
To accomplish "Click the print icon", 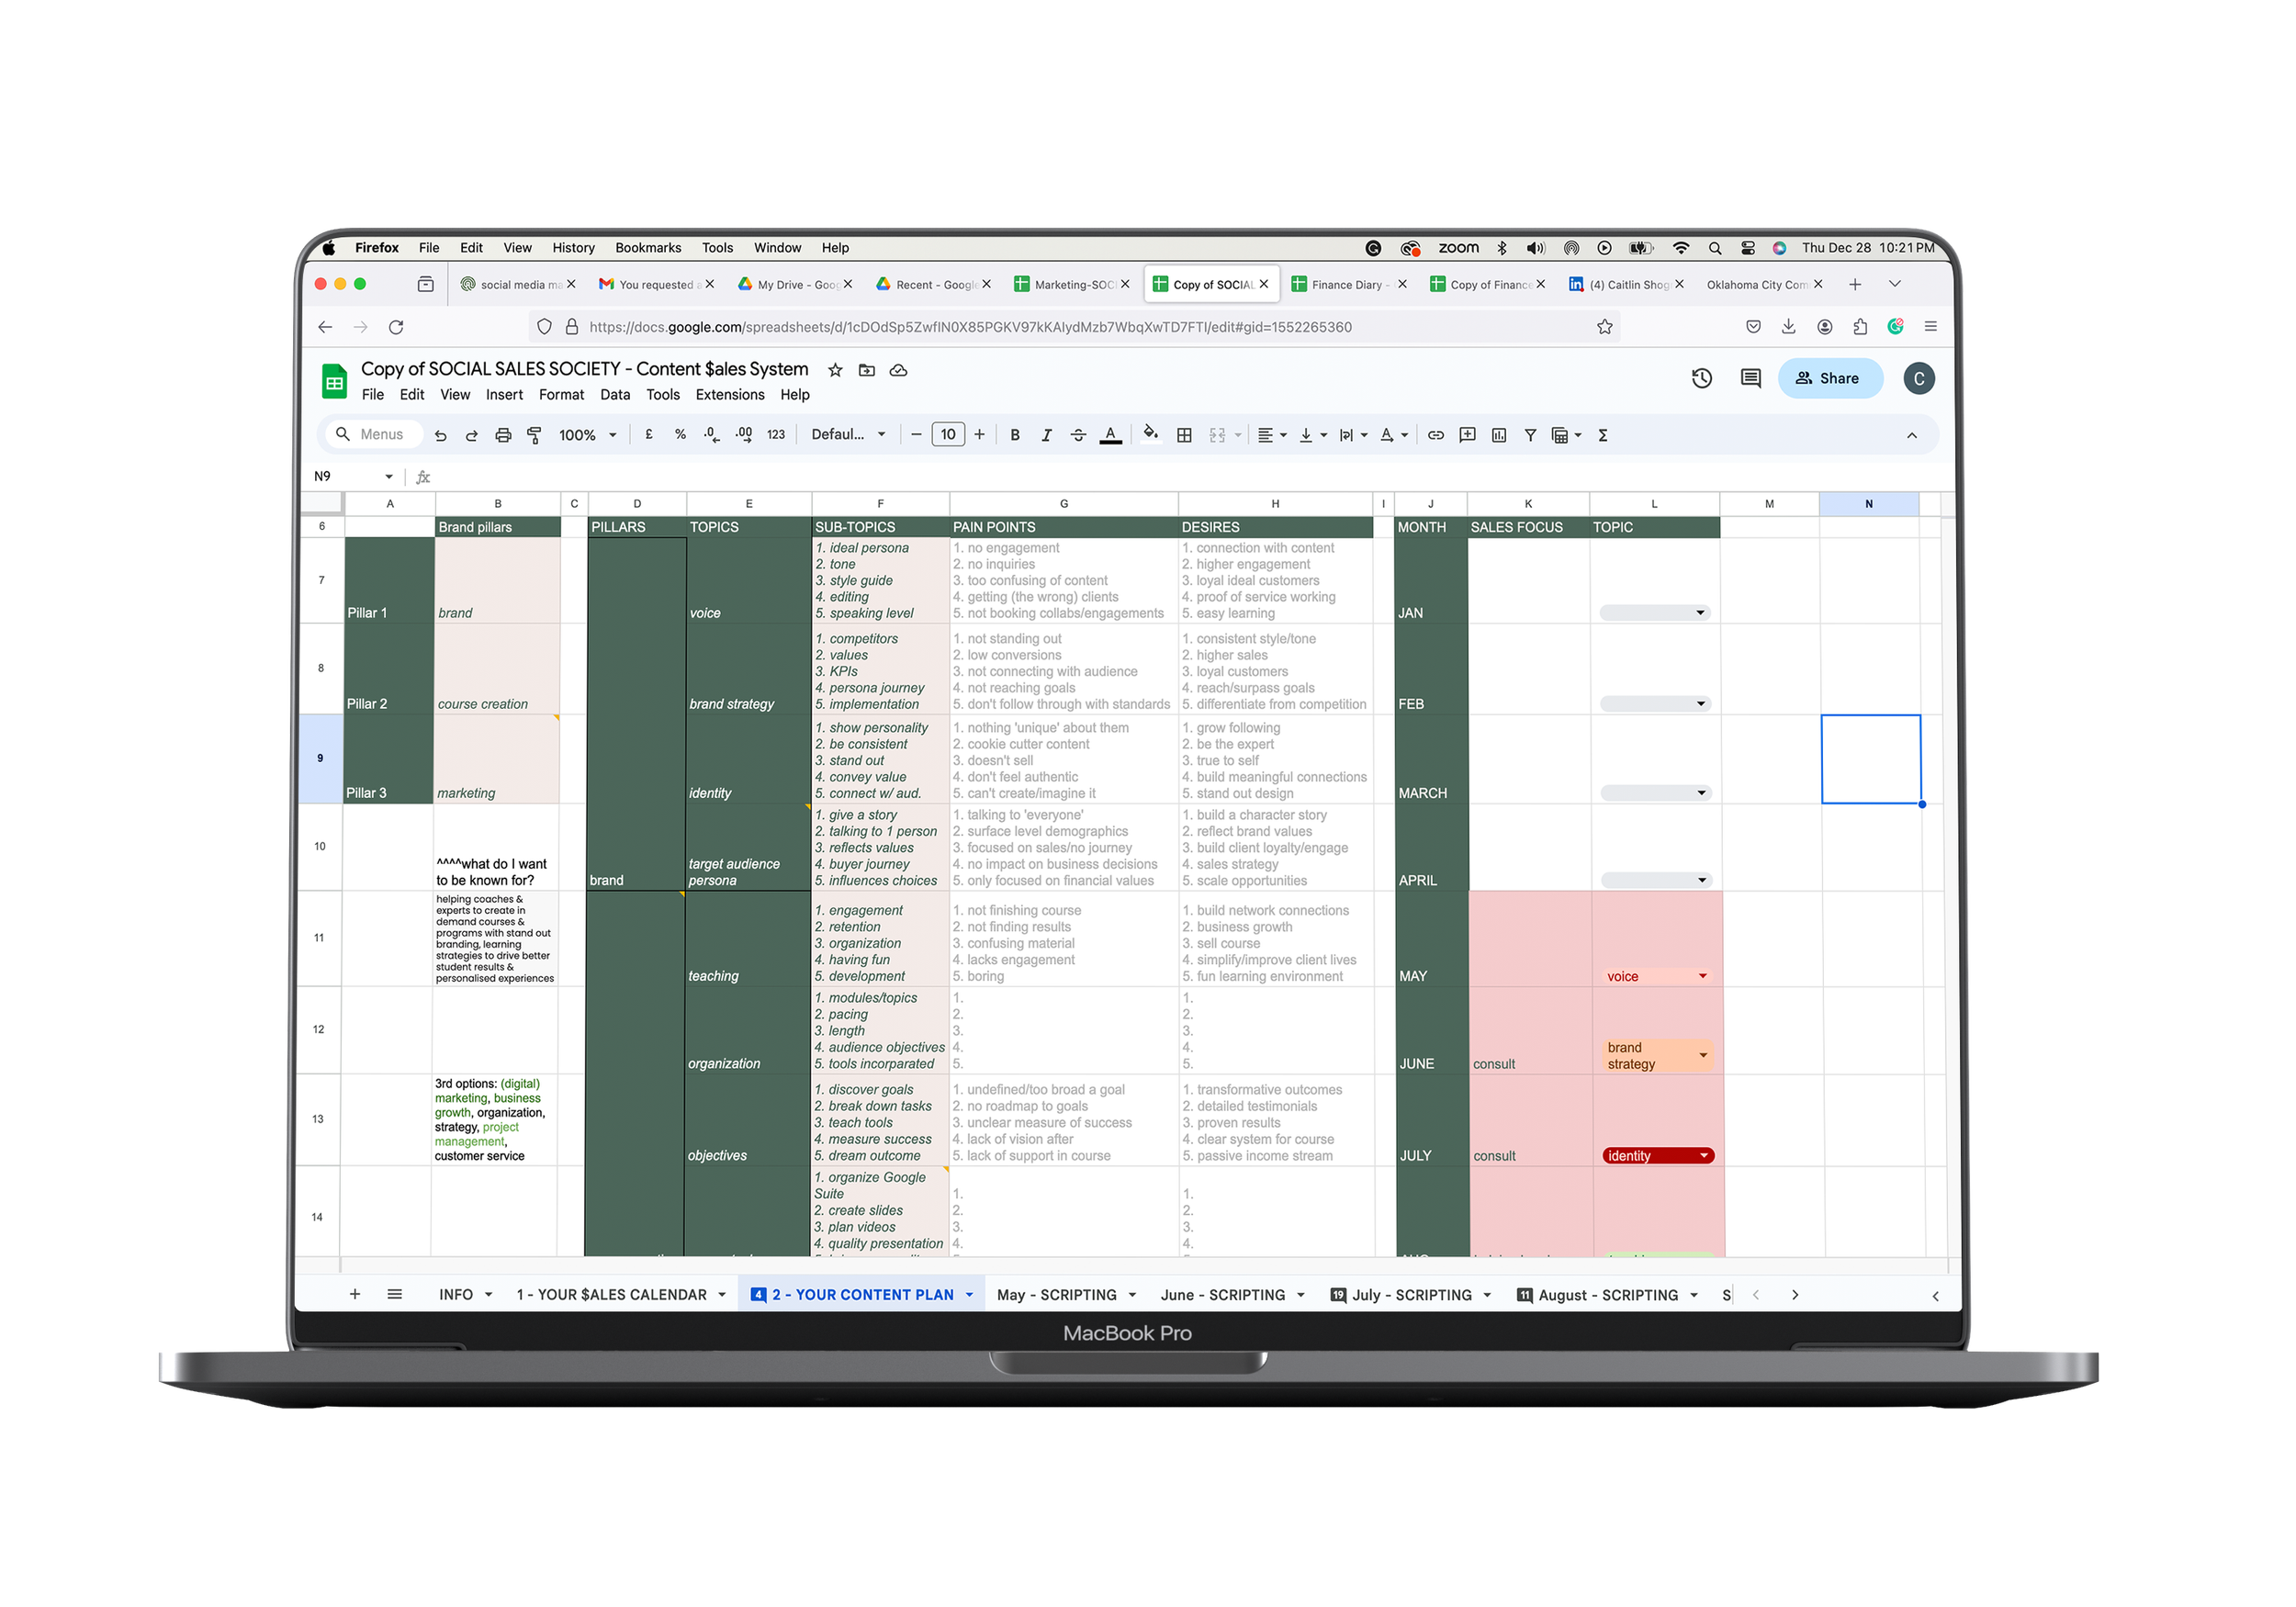I will pos(503,435).
